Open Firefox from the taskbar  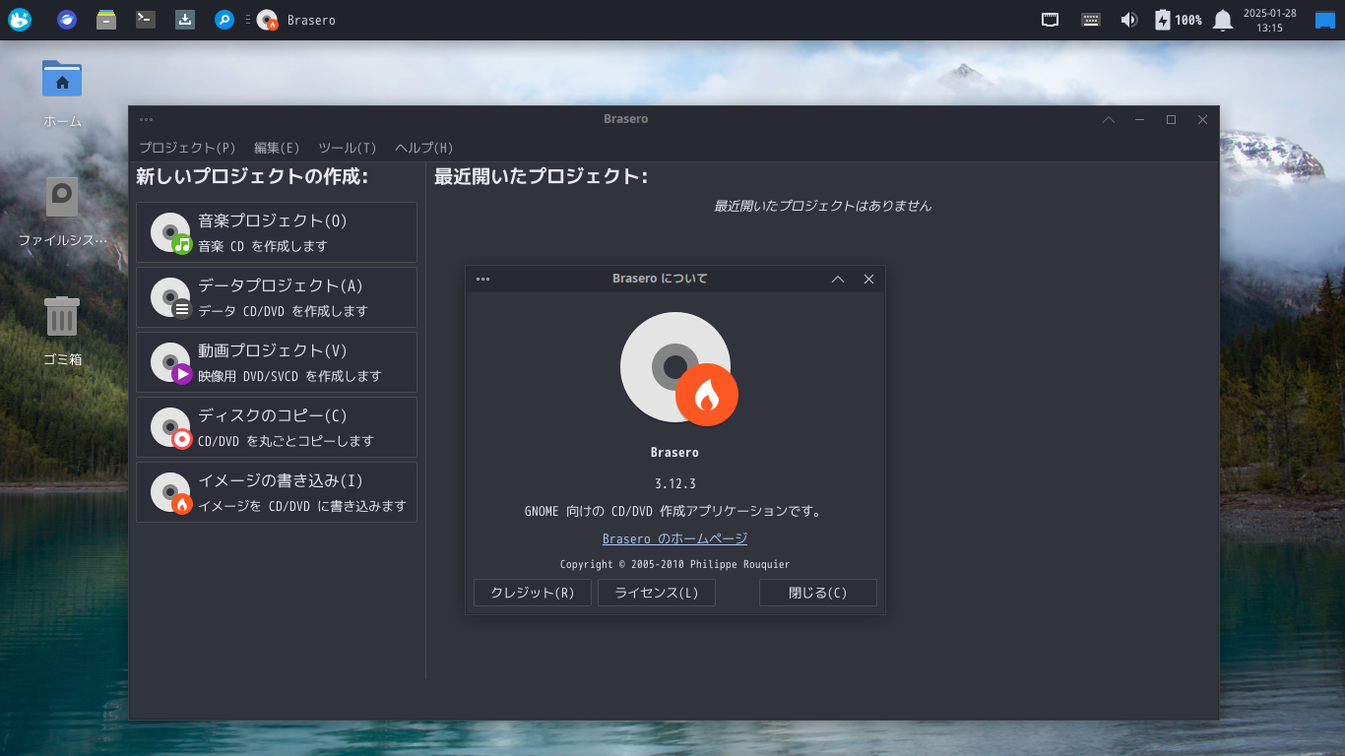tap(65, 19)
